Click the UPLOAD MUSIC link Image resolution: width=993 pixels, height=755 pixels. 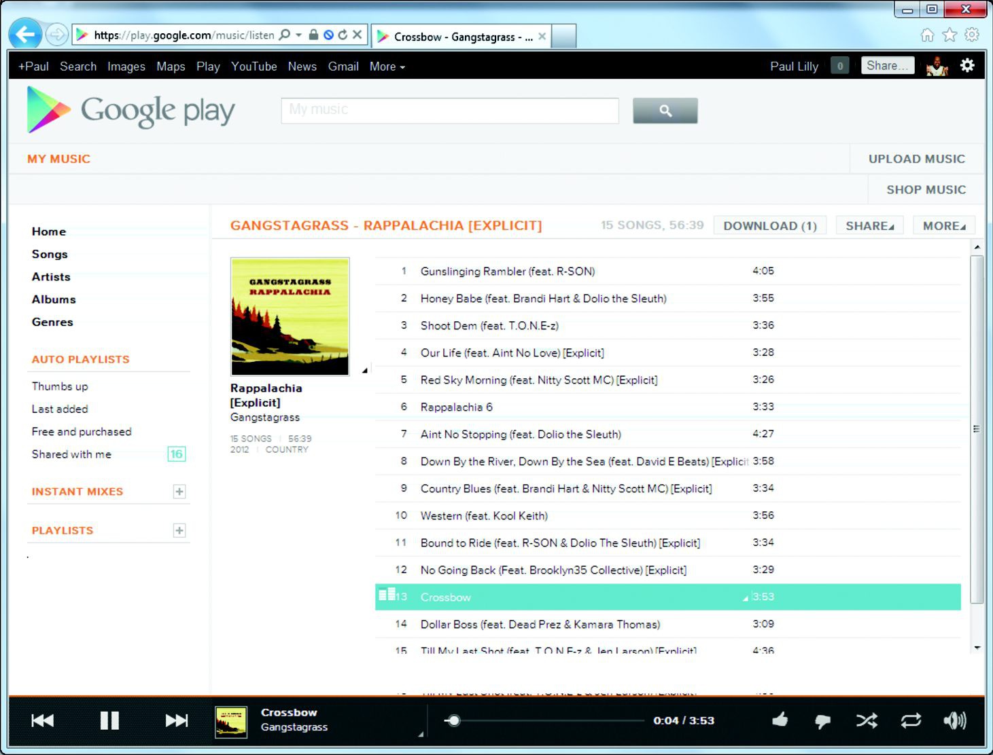(x=916, y=159)
